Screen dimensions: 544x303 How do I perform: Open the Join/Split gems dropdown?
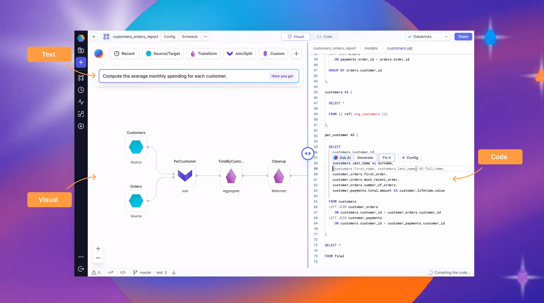pos(239,54)
